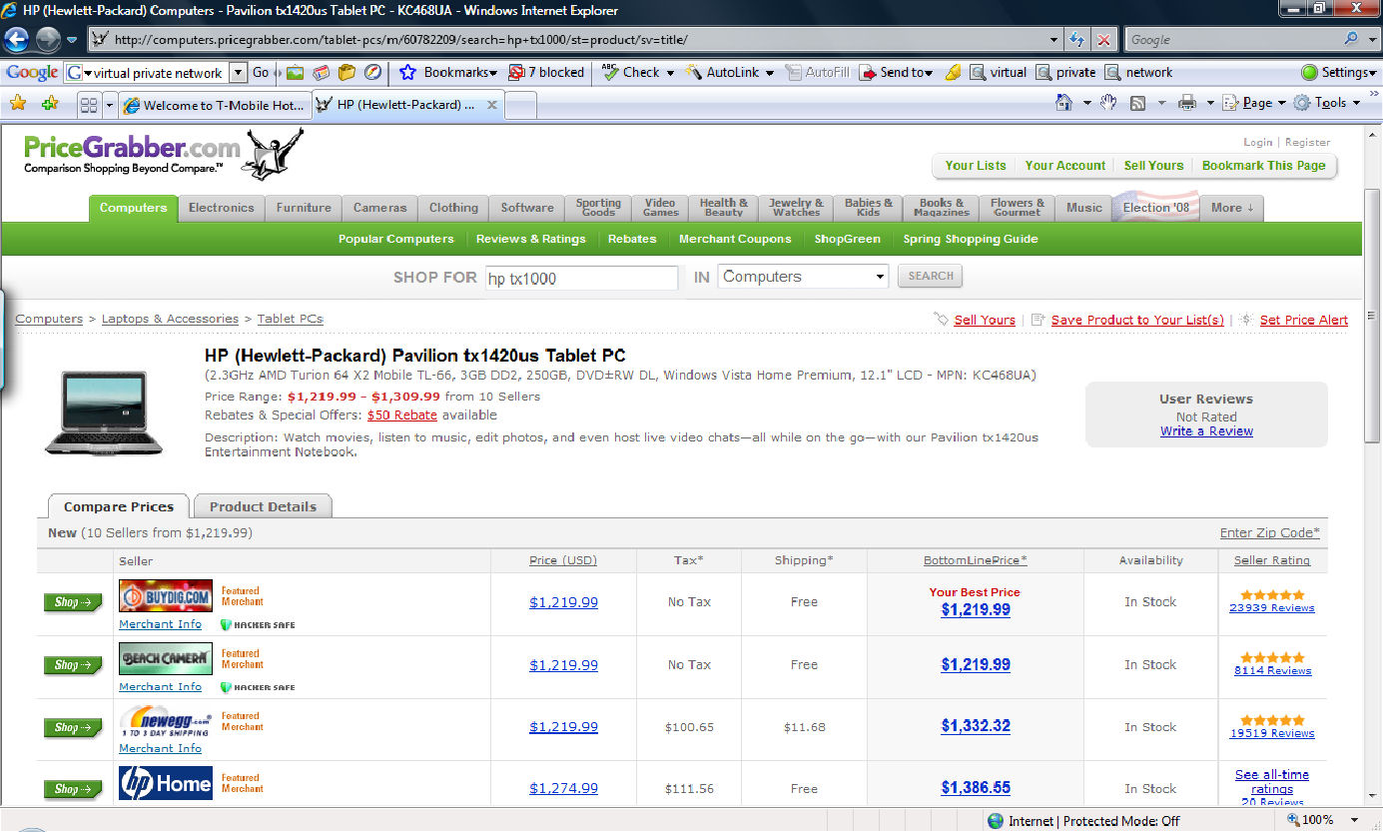This screenshot has width=1383, height=832.
Task: Click the Home icon in the command bar
Action: [x=1064, y=103]
